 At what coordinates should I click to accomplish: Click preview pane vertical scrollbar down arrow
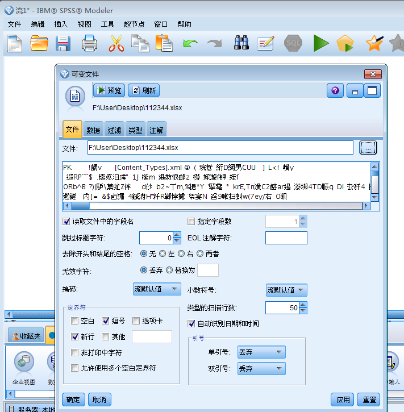pyautogui.click(x=374, y=197)
